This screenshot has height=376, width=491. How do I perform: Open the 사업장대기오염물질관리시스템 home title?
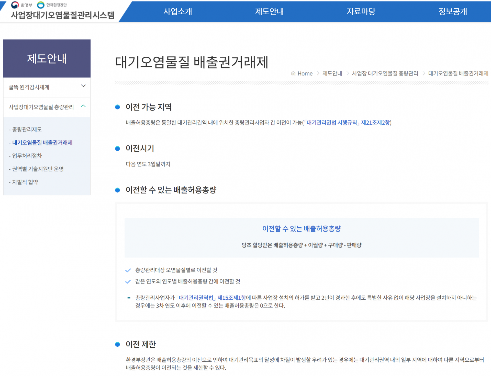[x=63, y=15]
